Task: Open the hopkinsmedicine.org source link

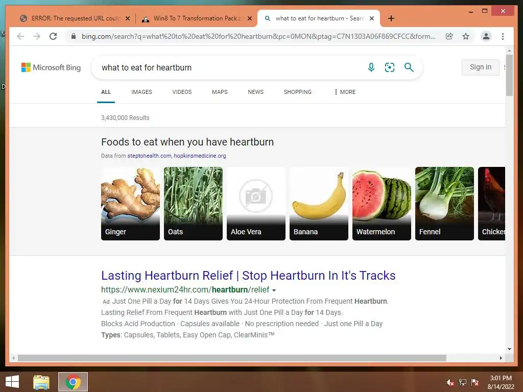Action: 200,156
